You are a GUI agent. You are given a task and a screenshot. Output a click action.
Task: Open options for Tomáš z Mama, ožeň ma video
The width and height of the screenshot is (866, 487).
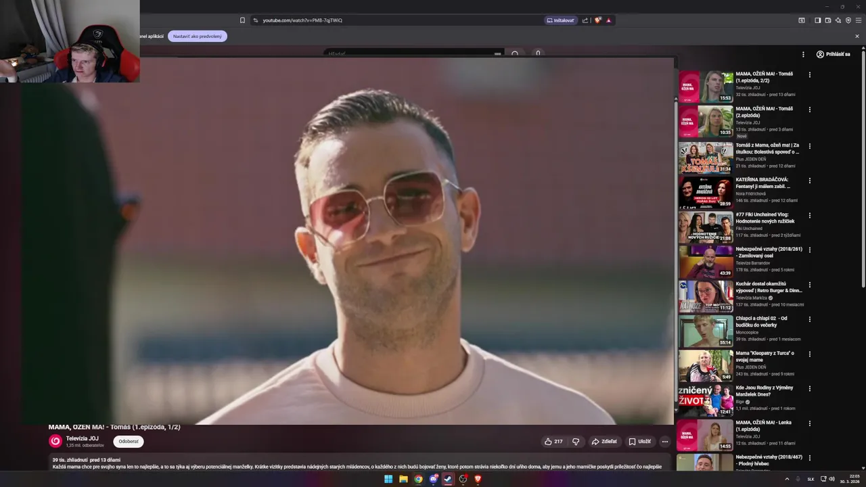[809, 145]
